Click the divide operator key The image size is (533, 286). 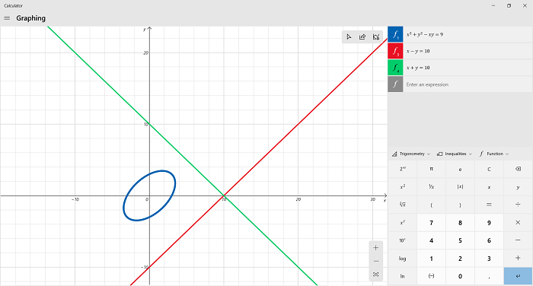[x=518, y=205]
